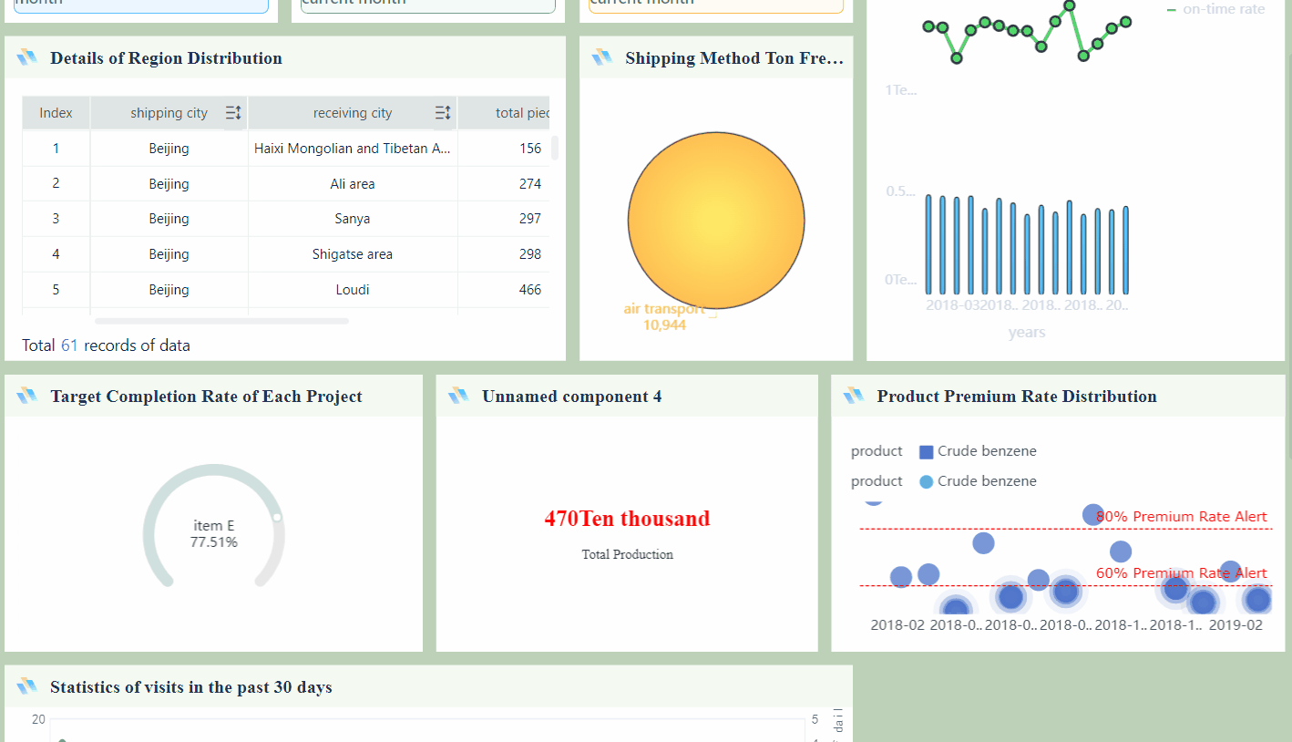
Task: Click the item E 77.51% gauge label
Action: tap(214, 534)
